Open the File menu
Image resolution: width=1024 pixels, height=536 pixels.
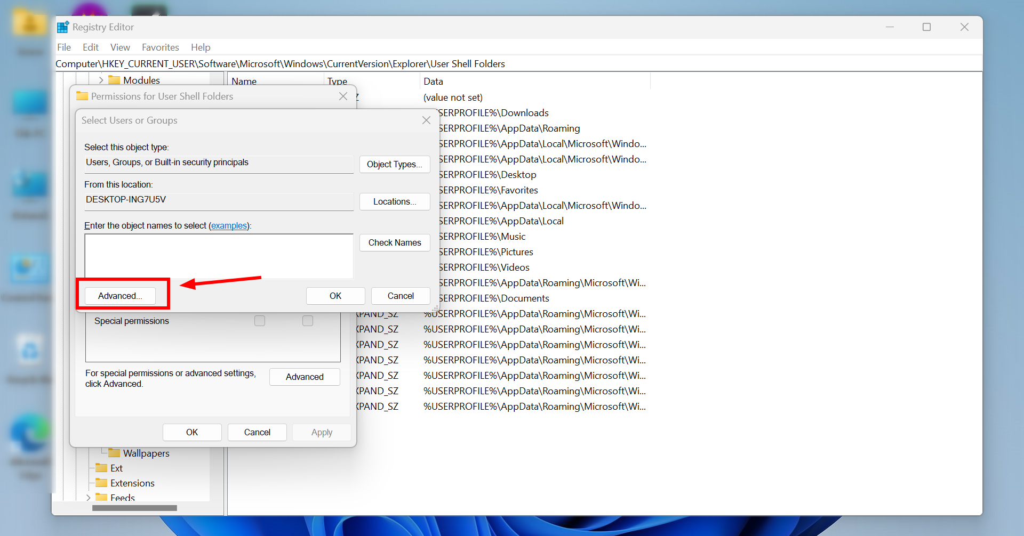point(63,47)
